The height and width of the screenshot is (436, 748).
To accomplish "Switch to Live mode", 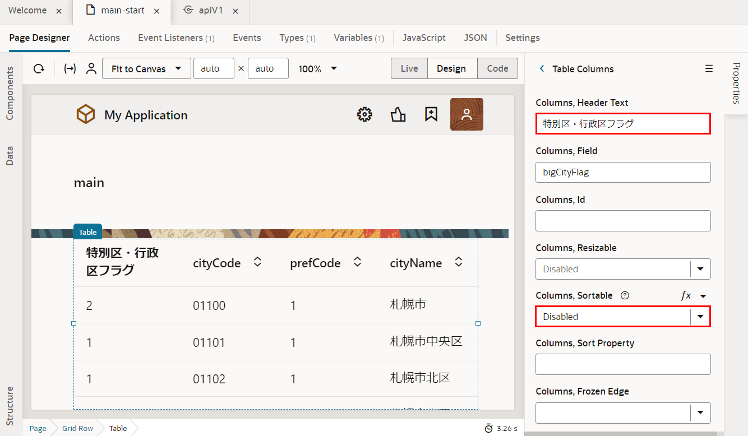I will [x=409, y=68].
